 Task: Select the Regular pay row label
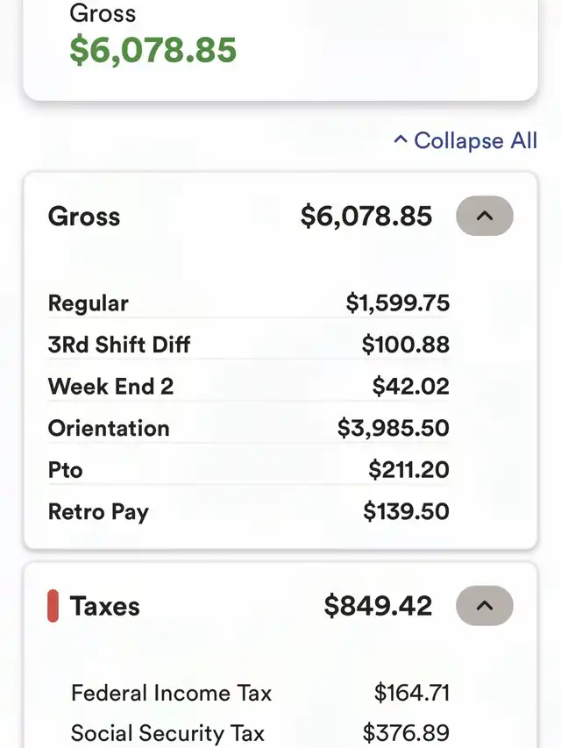(89, 303)
